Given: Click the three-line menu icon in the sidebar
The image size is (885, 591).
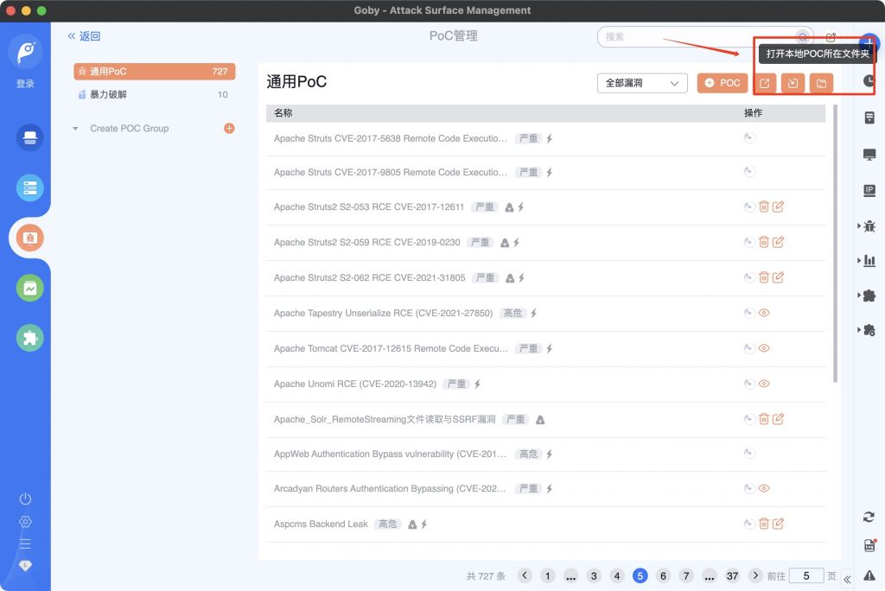Looking at the screenshot, I should (x=25, y=543).
